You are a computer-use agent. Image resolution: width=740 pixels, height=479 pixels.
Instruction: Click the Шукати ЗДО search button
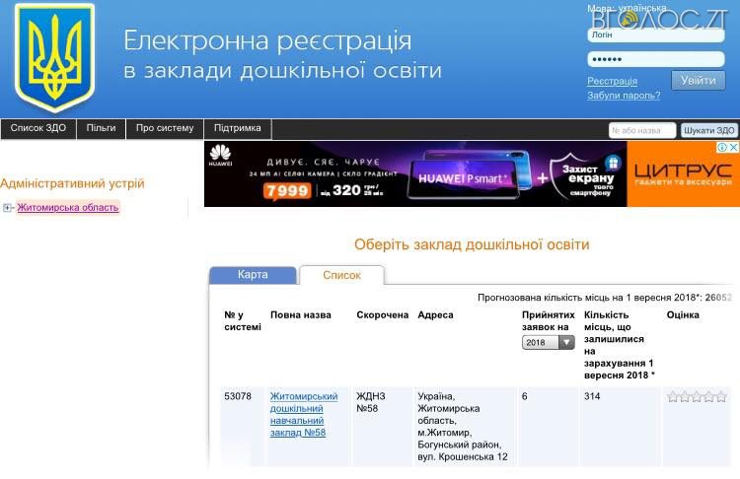(709, 130)
